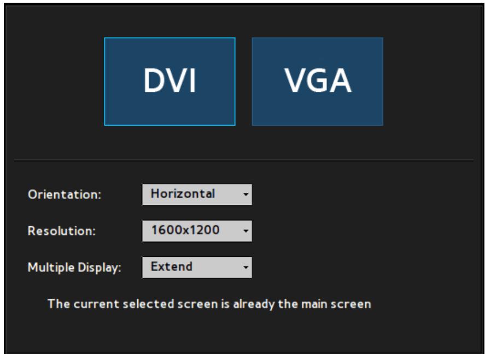Open the Resolution dropdown

click(x=197, y=231)
